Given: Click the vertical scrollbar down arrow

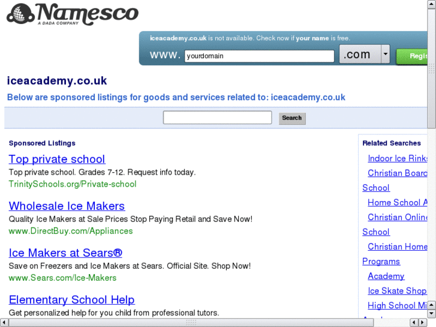Looking at the screenshot, I should [x=432, y=313].
